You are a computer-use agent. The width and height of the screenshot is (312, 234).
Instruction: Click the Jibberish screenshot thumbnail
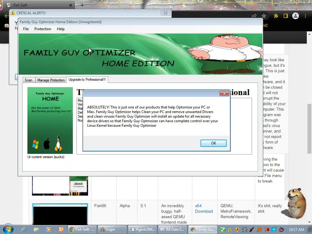60,186
